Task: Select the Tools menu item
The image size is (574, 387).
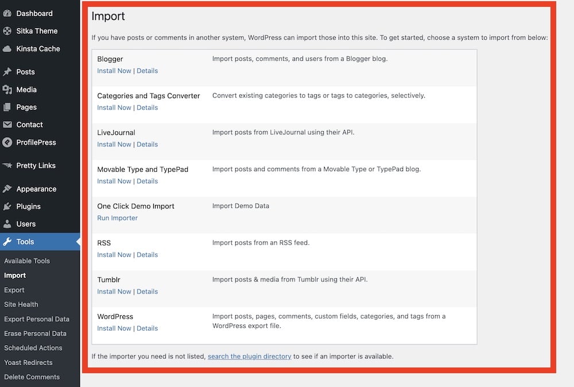Action: click(40, 242)
